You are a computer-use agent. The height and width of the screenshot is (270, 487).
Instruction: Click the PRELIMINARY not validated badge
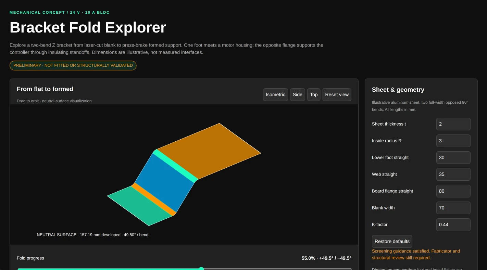(x=73, y=65)
